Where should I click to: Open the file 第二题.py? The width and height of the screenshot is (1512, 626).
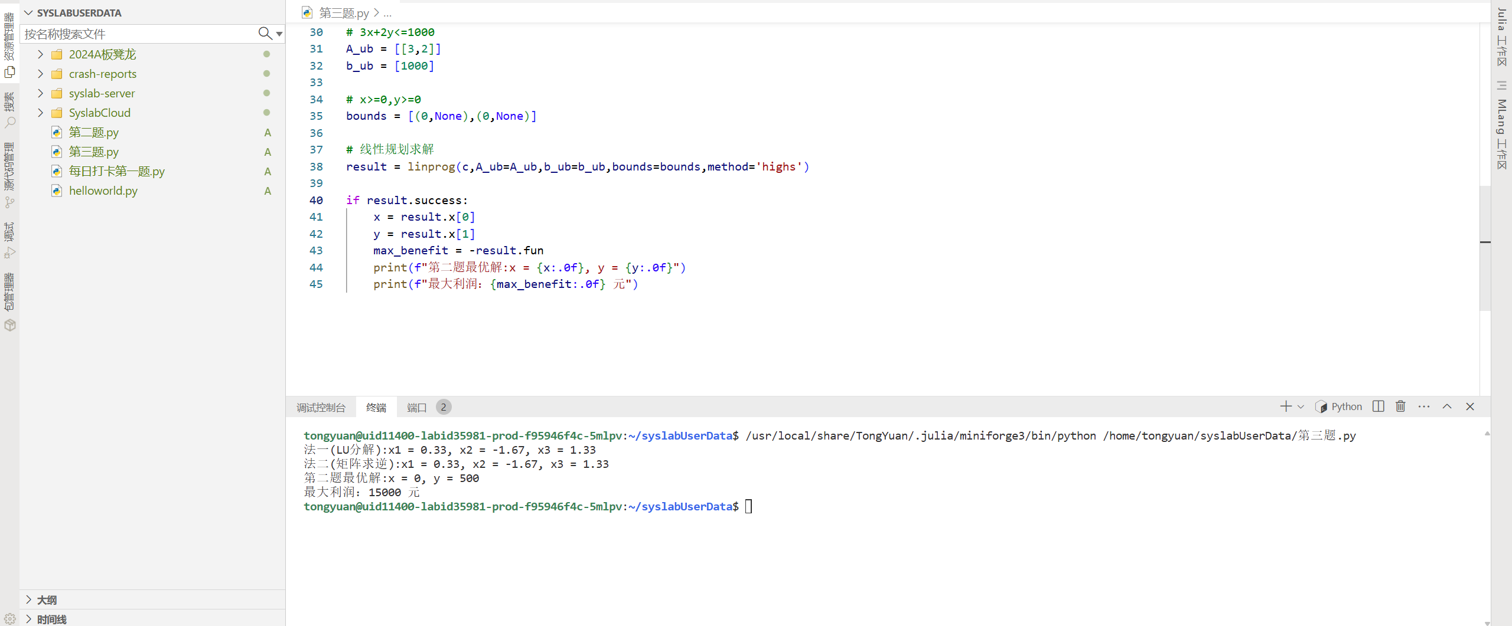click(x=93, y=132)
